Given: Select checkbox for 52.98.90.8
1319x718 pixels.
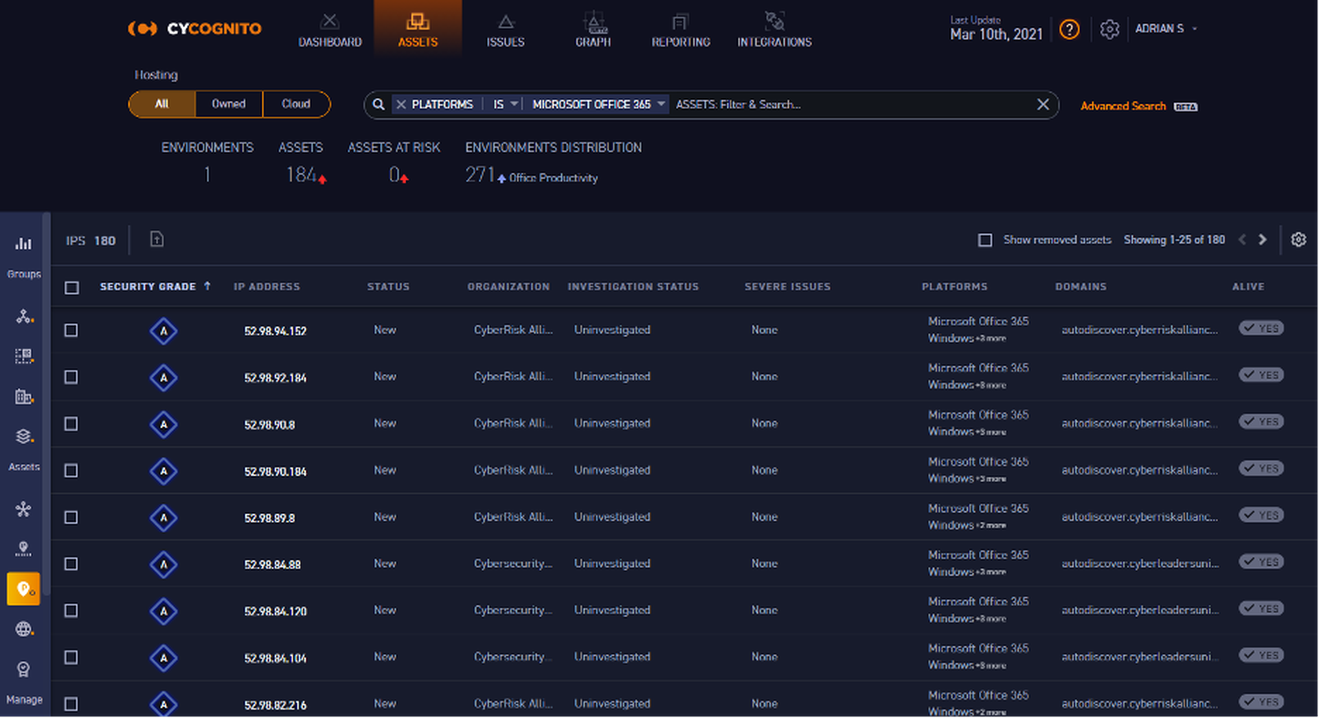Looking at the screenshot, I should [71, 424].
